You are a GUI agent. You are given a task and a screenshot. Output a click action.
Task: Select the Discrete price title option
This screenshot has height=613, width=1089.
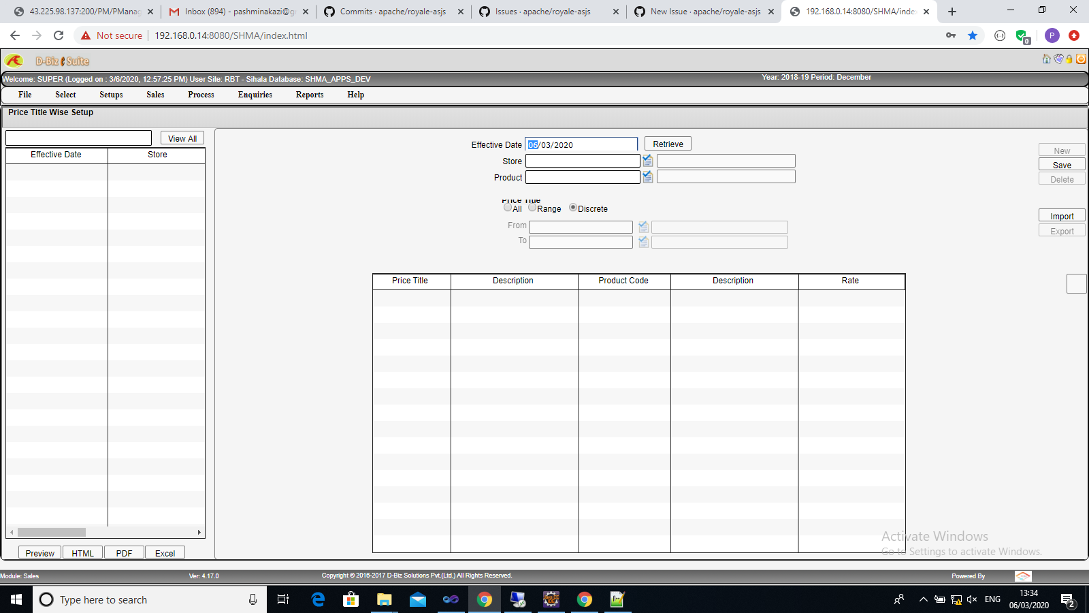(573, 208)
